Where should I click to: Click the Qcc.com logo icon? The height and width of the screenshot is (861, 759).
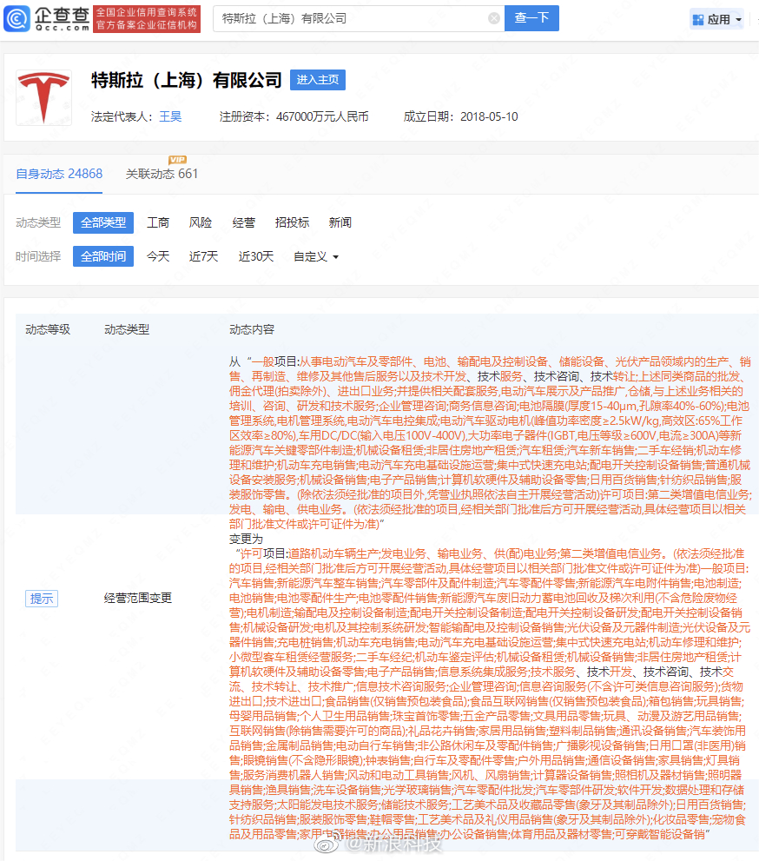coord(16,18)
